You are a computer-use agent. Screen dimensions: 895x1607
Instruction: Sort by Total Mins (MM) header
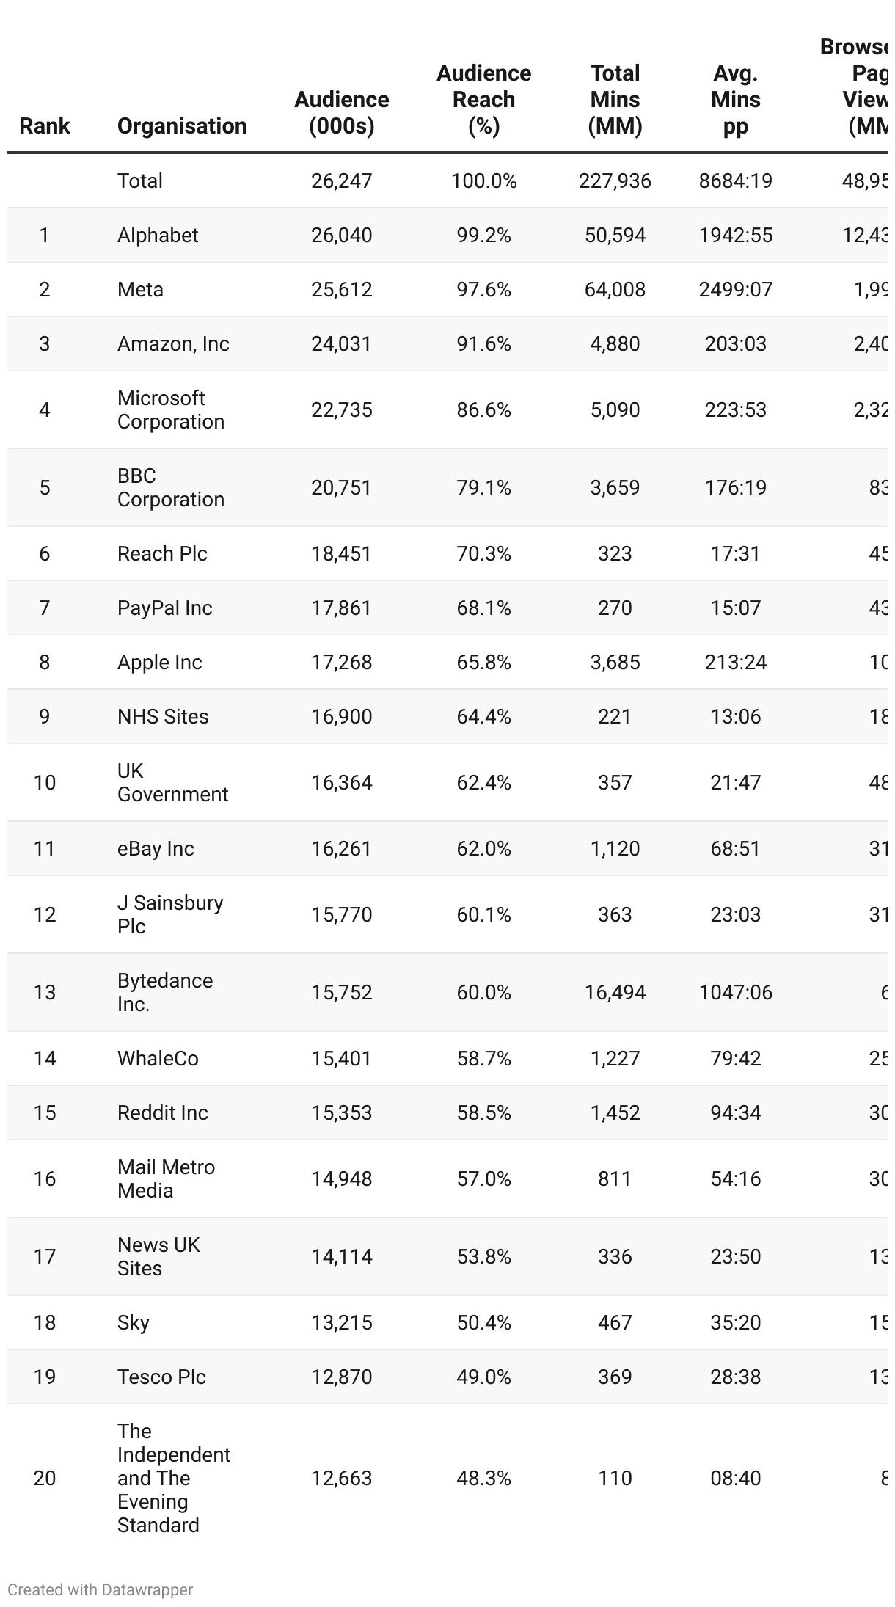pyautogui.click(x=615, y=99)
